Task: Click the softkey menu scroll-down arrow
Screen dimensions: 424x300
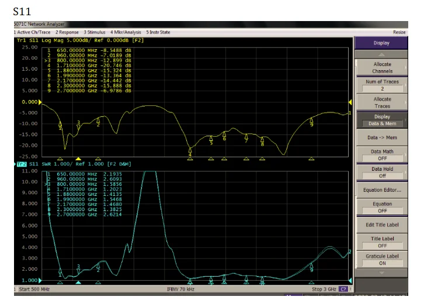Action: pos(382,273)
